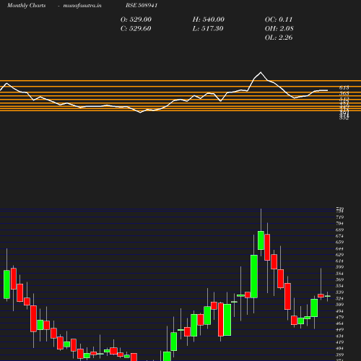This screenshot has height=361, width=361.
Task: Click the "Monthly Charts" title text
Action: click(27, 5)
